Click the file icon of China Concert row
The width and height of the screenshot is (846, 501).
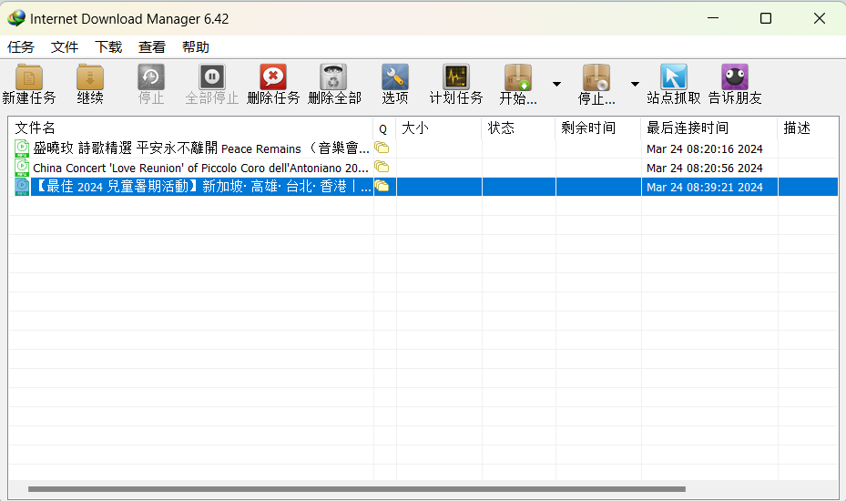click(22, 168)
